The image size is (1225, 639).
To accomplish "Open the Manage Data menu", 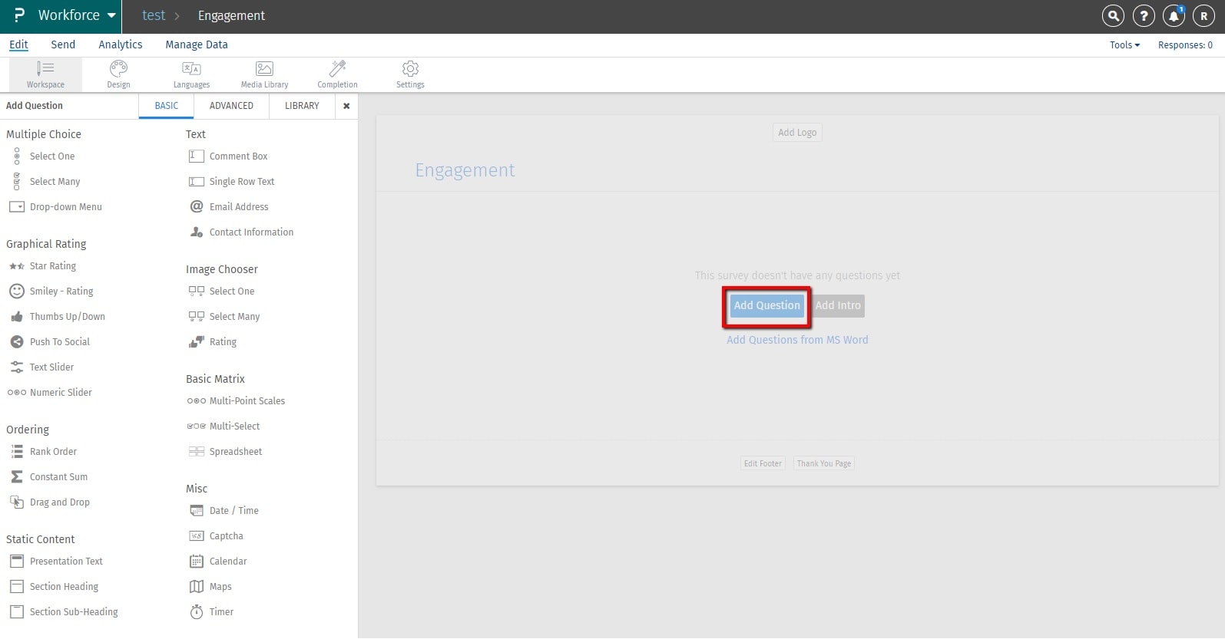I will pos(197,44).
